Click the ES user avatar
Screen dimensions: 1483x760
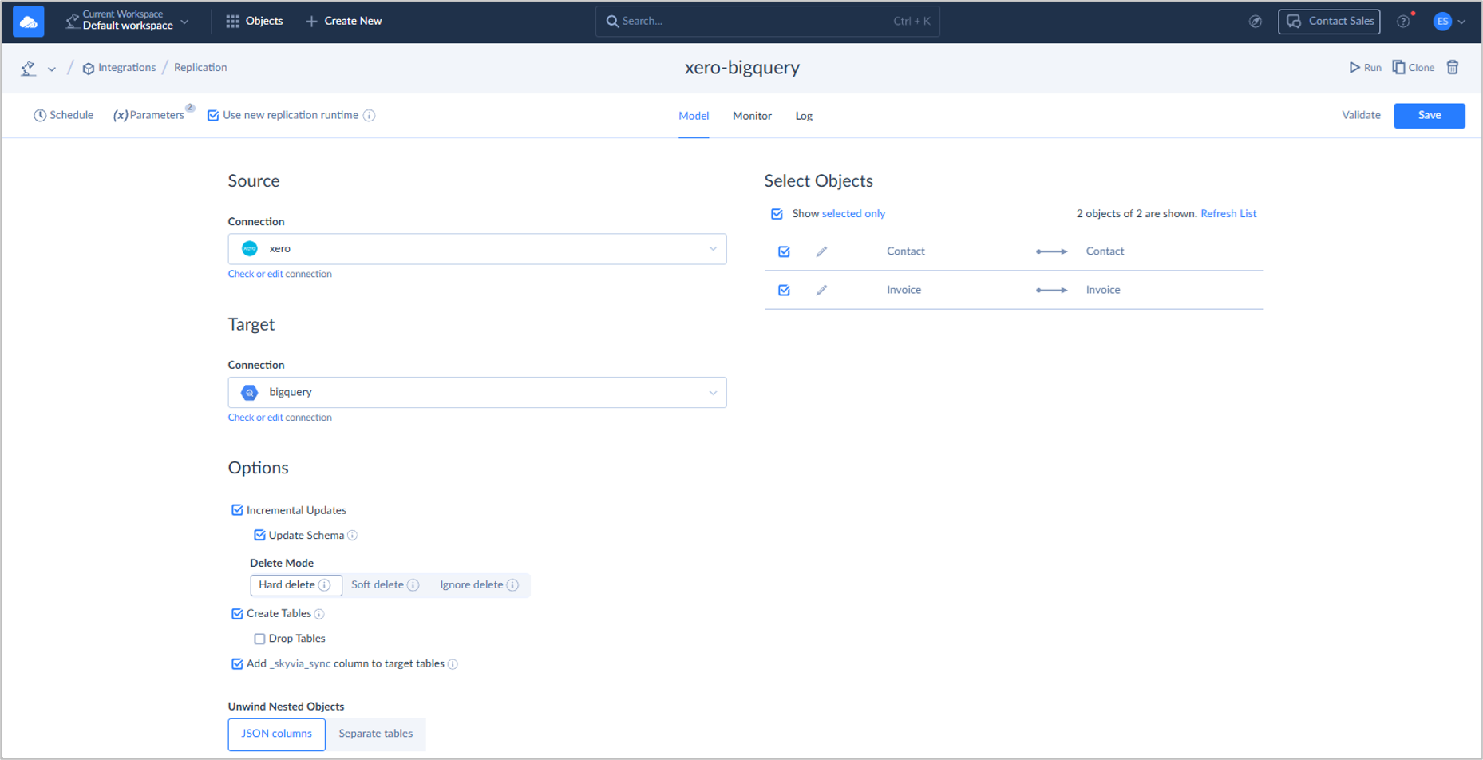[x=1442, y=22]
